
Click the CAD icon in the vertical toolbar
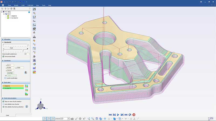[x=34, y=21]
